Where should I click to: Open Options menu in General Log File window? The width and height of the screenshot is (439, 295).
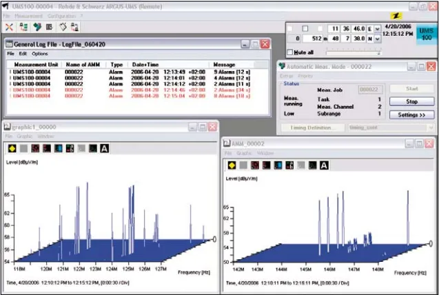click(x=40, y=54)
